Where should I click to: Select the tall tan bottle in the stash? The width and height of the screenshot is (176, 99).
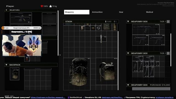(x=115, y=27)
